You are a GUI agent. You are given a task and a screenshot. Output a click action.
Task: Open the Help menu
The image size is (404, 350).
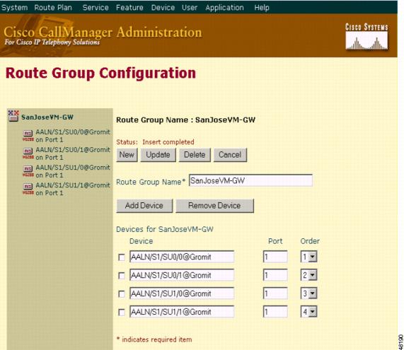click(x=262, y=8)
